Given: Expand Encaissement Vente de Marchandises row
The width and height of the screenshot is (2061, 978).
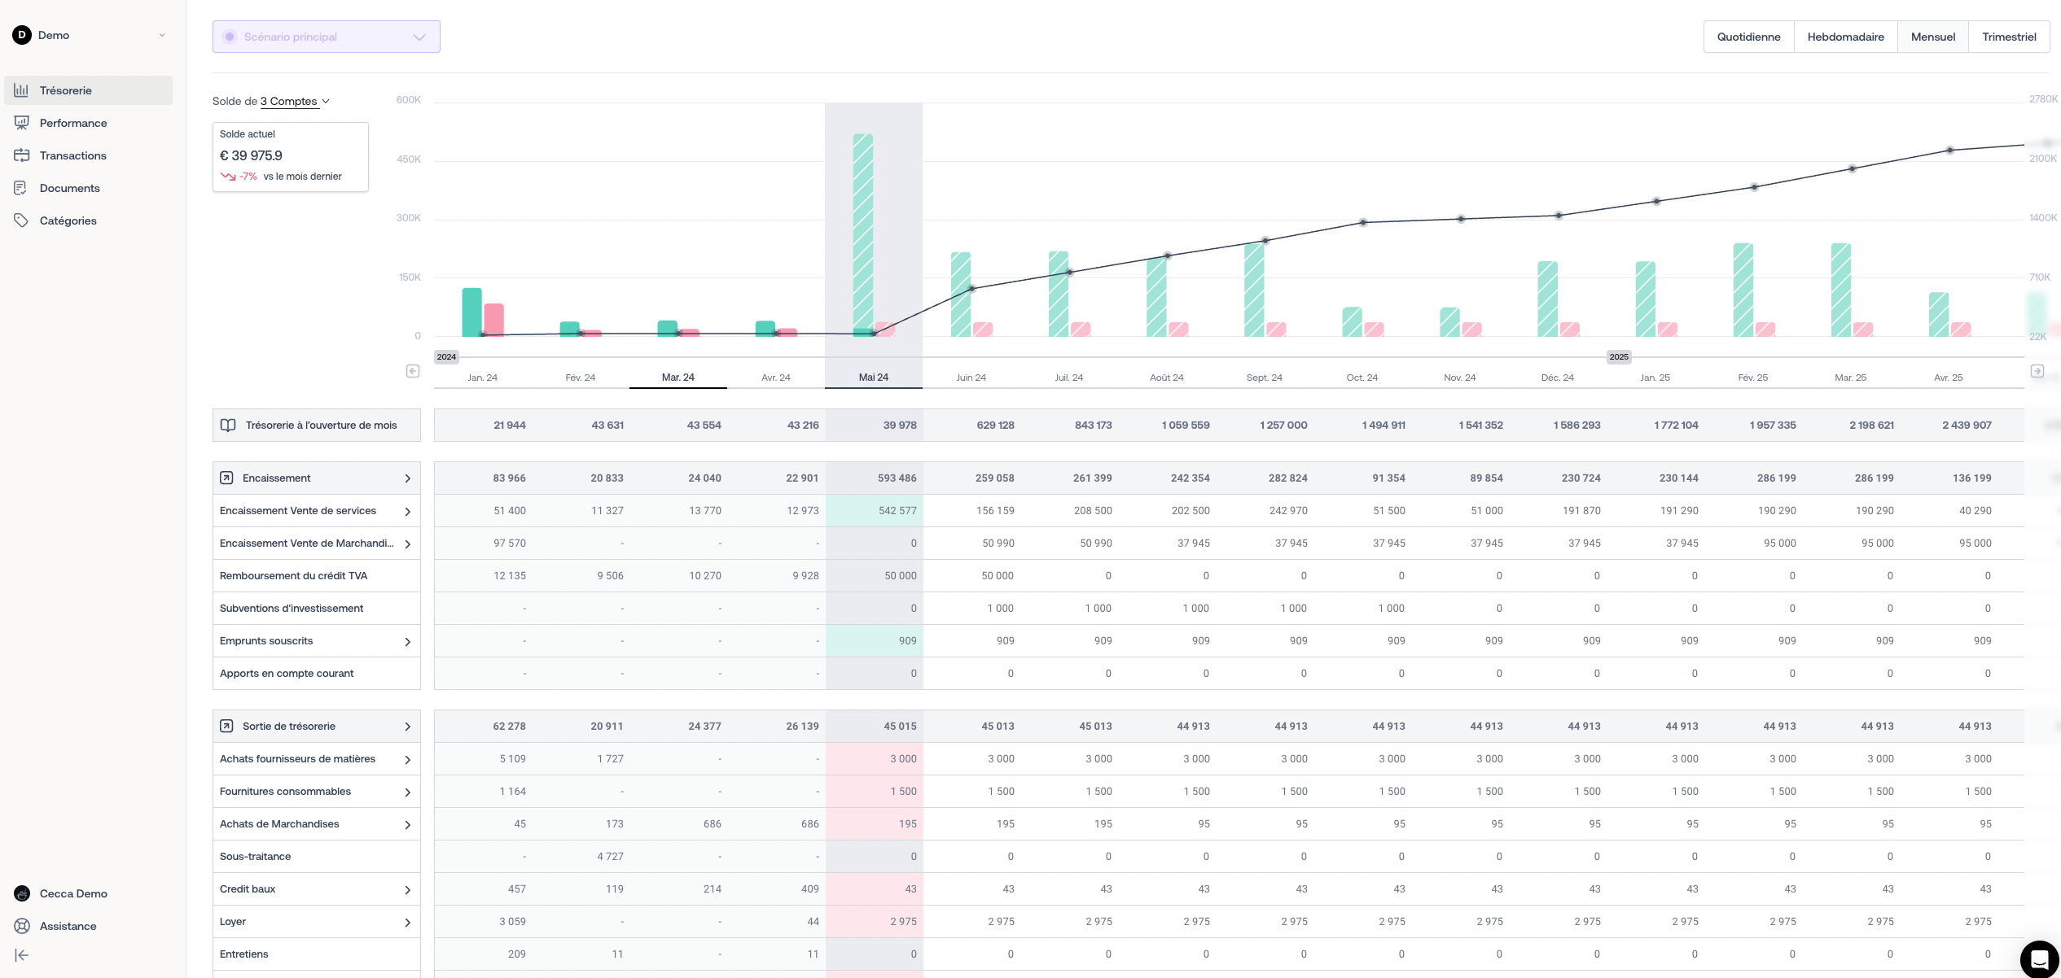Looking at the screenshot, I should coord(408,544).
